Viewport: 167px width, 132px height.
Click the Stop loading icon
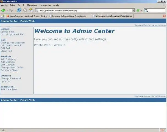(25, 10)
